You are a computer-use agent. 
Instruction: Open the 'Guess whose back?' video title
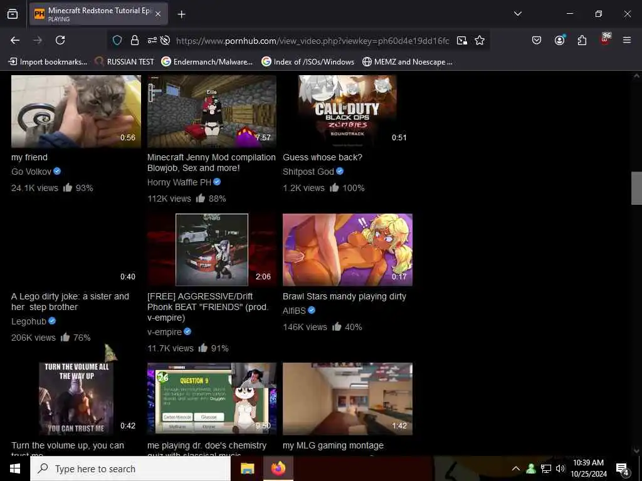click(x=323, y=157)
